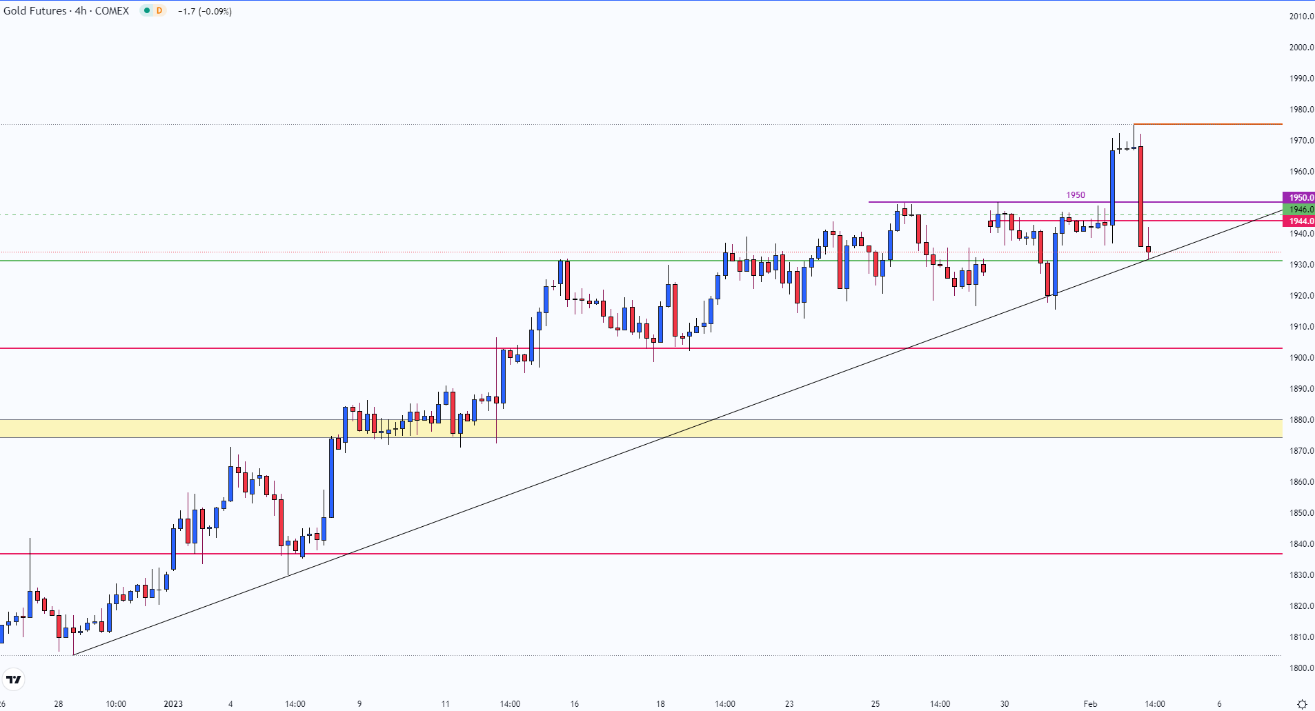The width and height of the screenshot is (1315, 711).
Task: Open chart settings gear icon
Action: point(1302,704)
